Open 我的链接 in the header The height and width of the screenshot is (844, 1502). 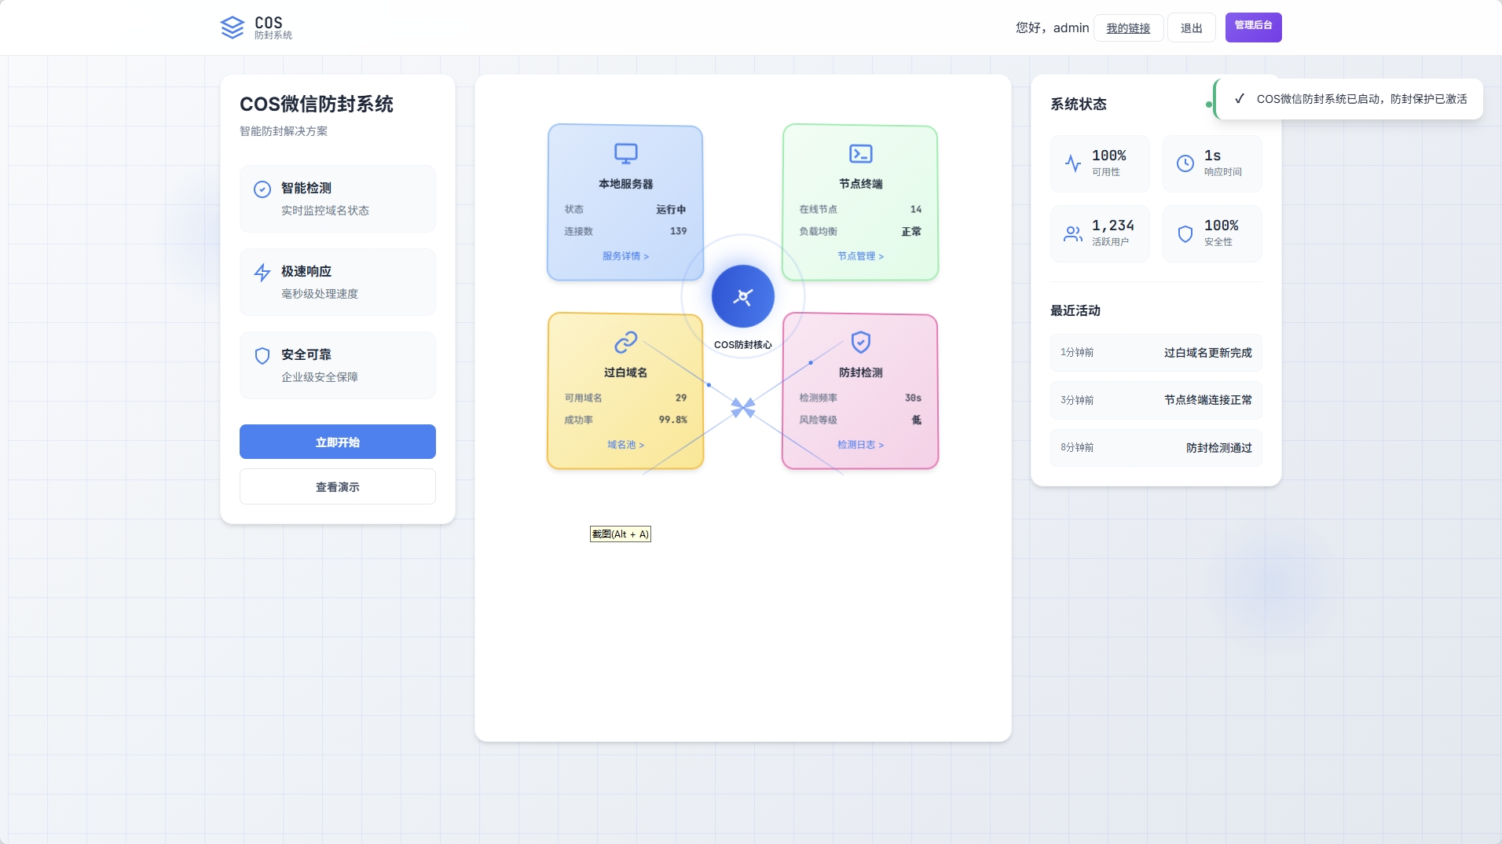tap(1128, 28)
